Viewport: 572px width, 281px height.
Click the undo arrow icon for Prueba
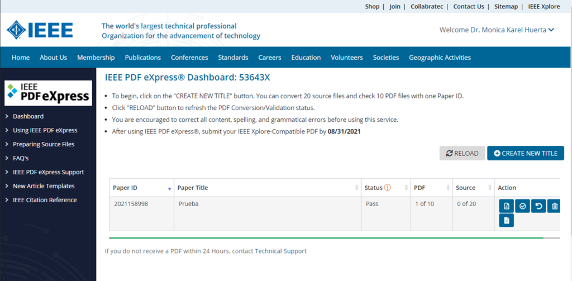[538, 206]
